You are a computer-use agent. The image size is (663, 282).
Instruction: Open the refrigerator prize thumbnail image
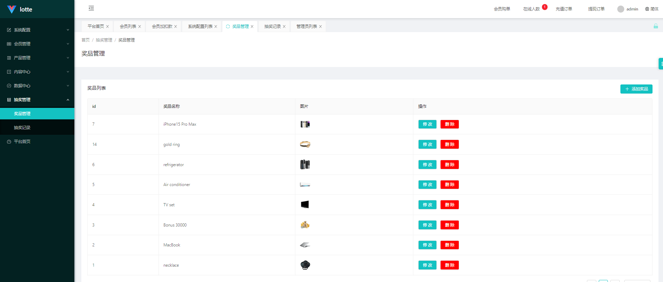(305, 164)
